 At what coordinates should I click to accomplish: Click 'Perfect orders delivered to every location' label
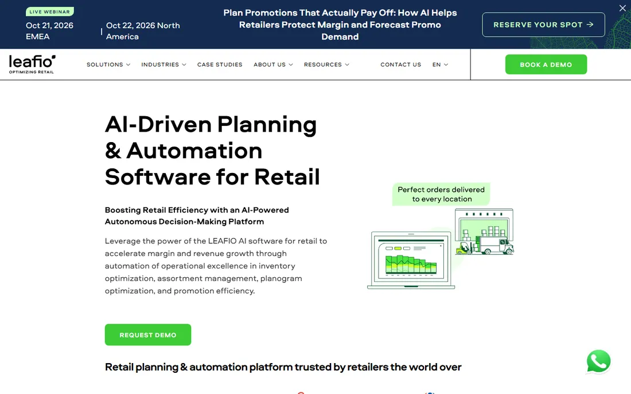[441, 194]
